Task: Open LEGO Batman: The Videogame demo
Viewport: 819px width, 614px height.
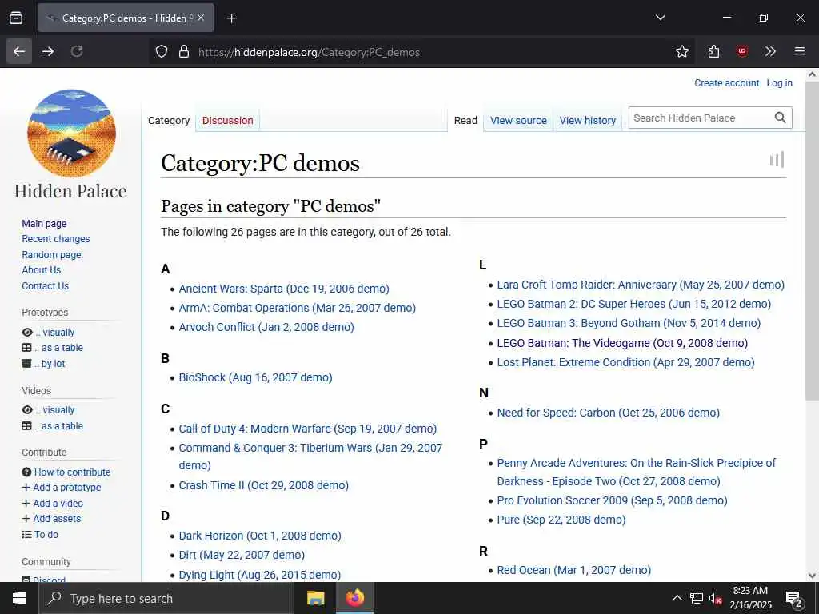Action: pyautogui.click(x=622, y=343)
